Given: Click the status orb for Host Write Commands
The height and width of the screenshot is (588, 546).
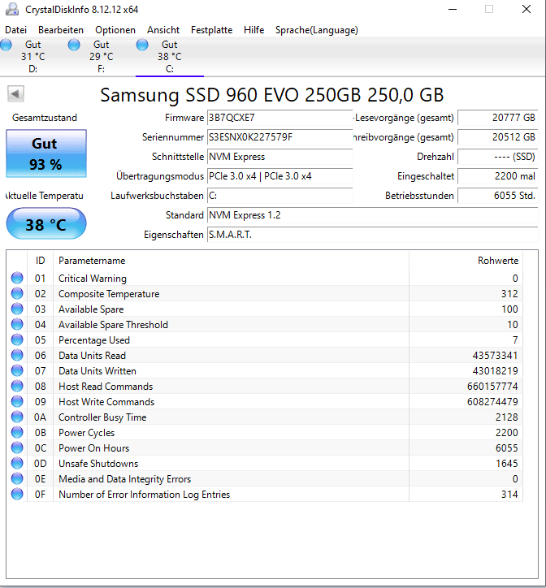Looking at the screenshot, I should point(17,401).
